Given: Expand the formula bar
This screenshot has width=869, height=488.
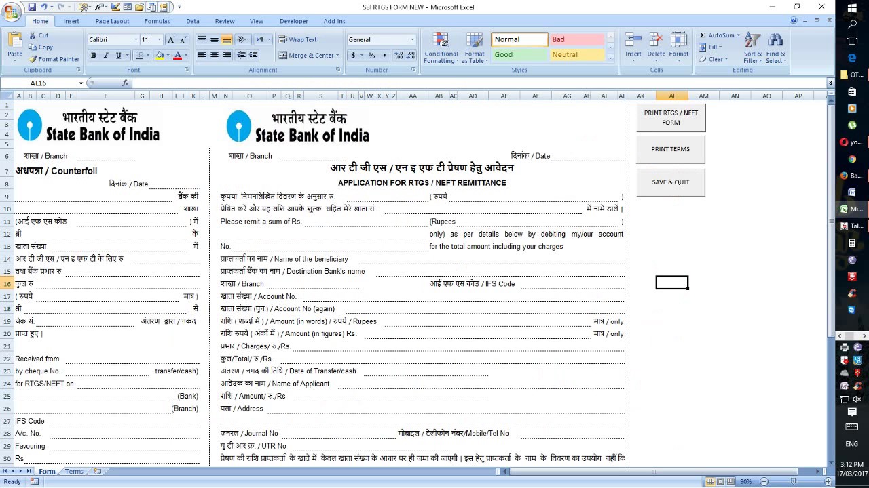Looking at the screenshot, I should click(x=830, y=83).
